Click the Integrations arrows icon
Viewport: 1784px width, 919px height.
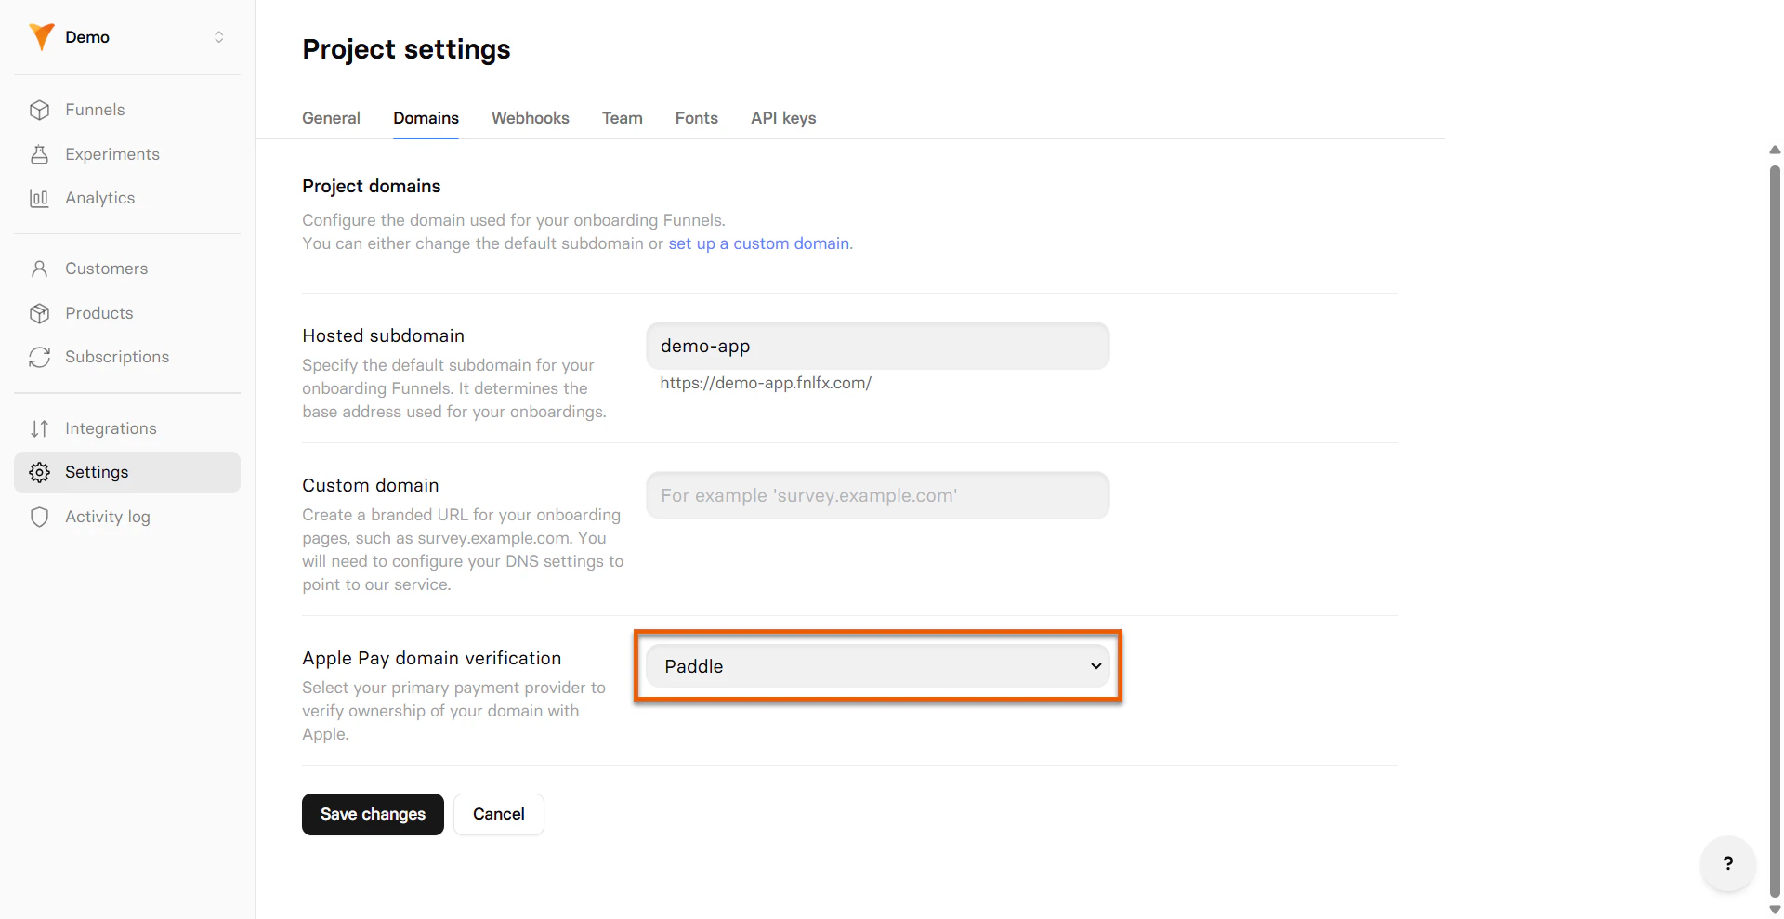pyautogui.click(x=39, y=428)
